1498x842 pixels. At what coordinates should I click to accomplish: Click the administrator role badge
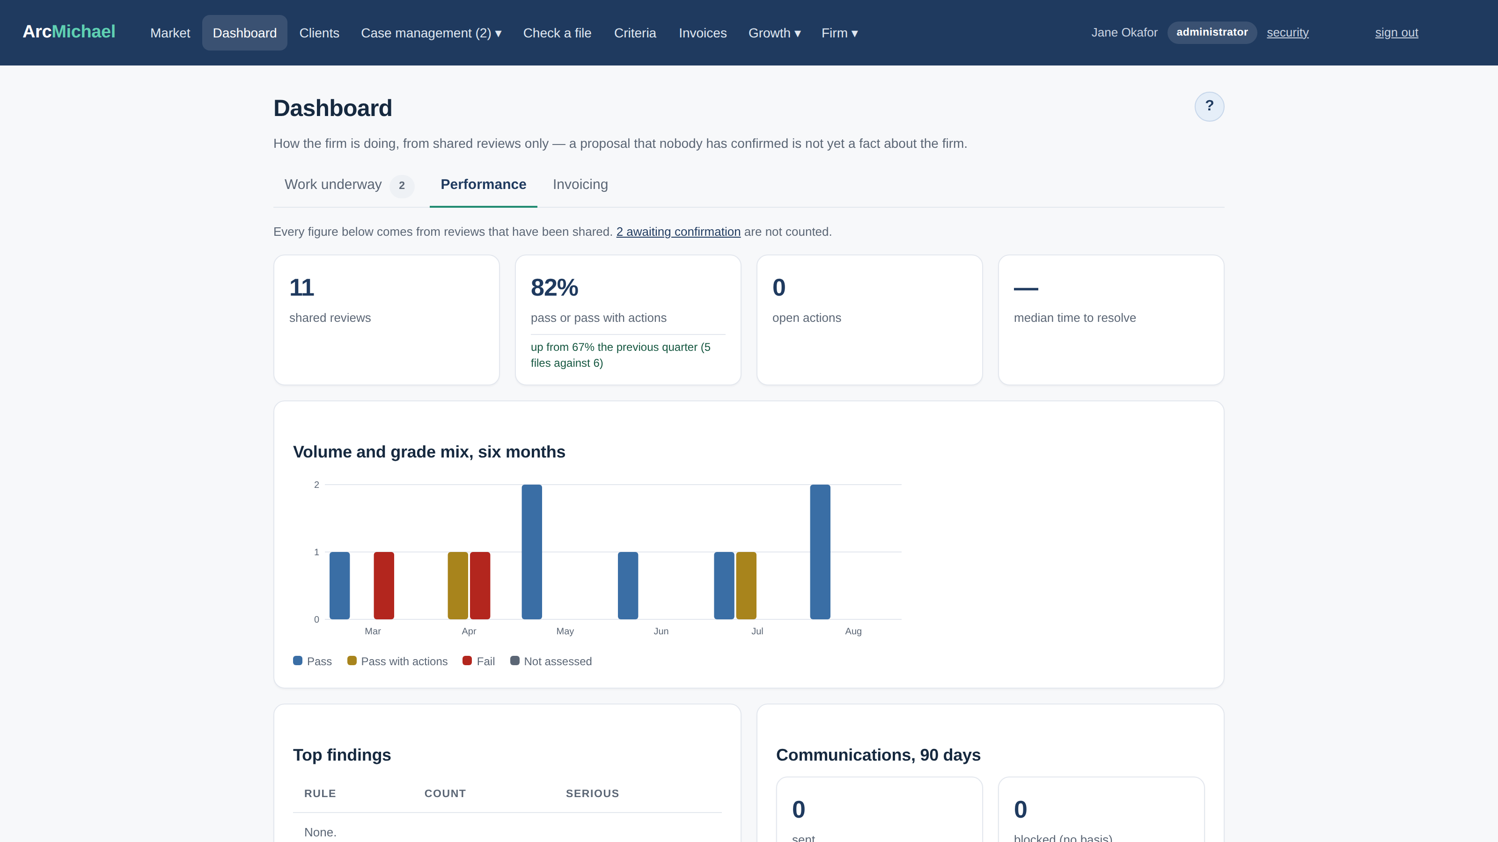(x=1212, y=33)
